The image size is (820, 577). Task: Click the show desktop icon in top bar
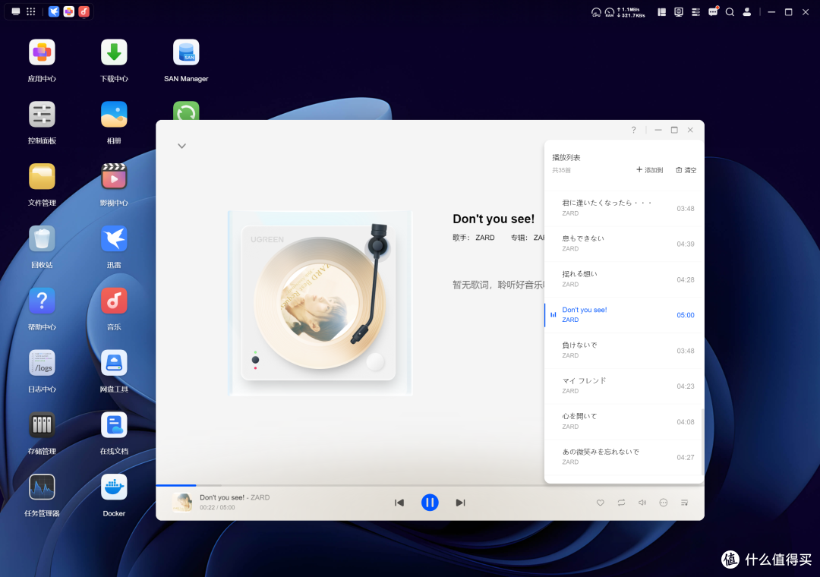(x=16, y=11)
